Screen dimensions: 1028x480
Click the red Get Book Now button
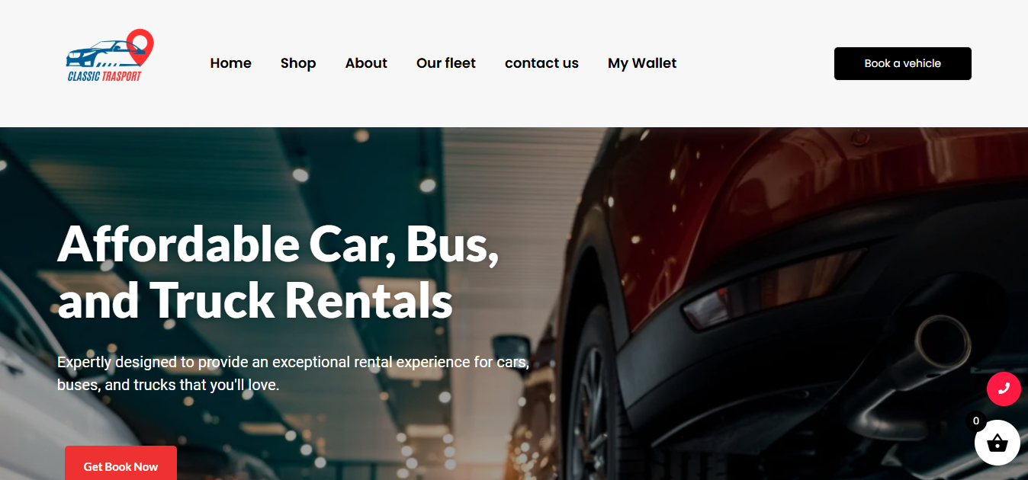click(x=120, y=463)
